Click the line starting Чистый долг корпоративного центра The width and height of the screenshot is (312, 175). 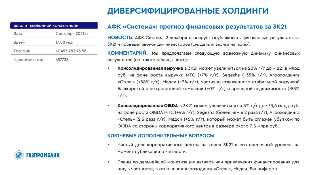click(208, 145)
